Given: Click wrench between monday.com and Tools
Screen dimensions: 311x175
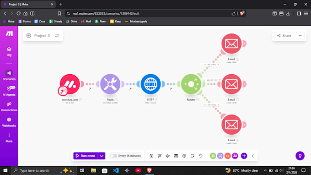Looking at the screenshot, I should (90, 89).
